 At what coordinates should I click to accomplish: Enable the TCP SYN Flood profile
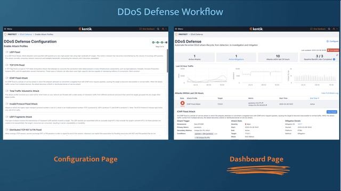coord(7,65)
